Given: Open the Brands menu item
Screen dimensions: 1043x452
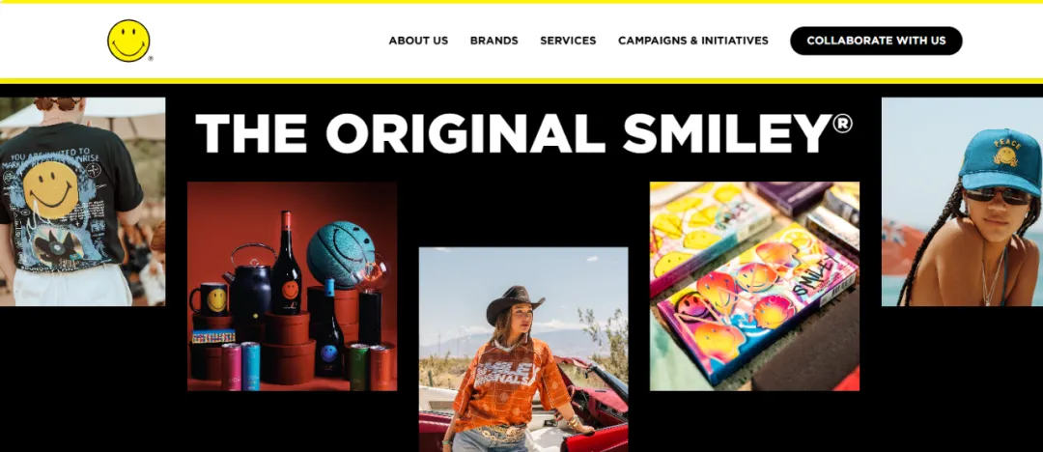Looking at the screenshot, I should pyautogui.click(x=494, y=41).
